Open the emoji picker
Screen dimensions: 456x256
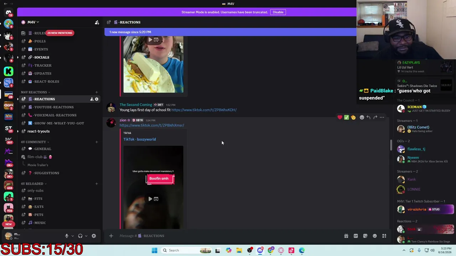pos(375,236)
